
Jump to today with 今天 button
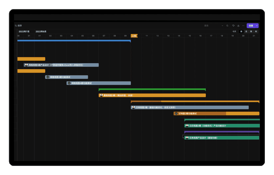click(234, 32)
